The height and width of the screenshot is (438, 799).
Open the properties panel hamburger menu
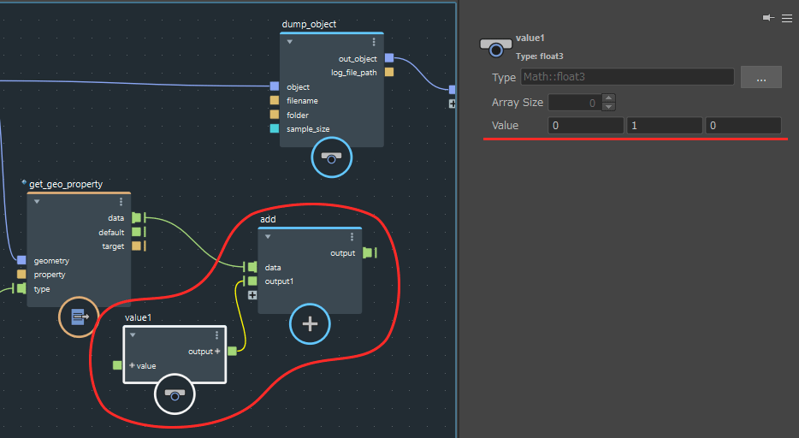[786, 17]
